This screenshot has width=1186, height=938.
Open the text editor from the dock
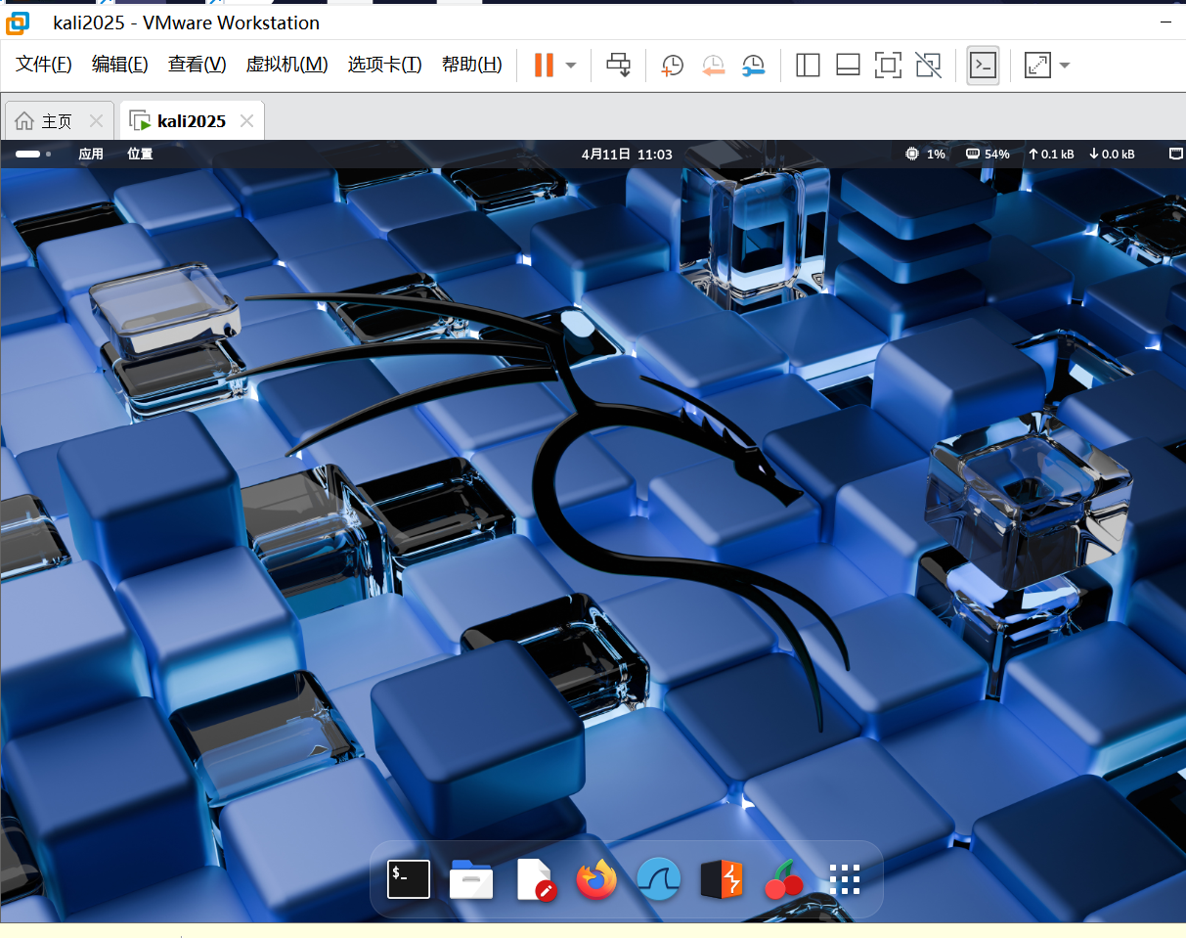pos(535,879)
